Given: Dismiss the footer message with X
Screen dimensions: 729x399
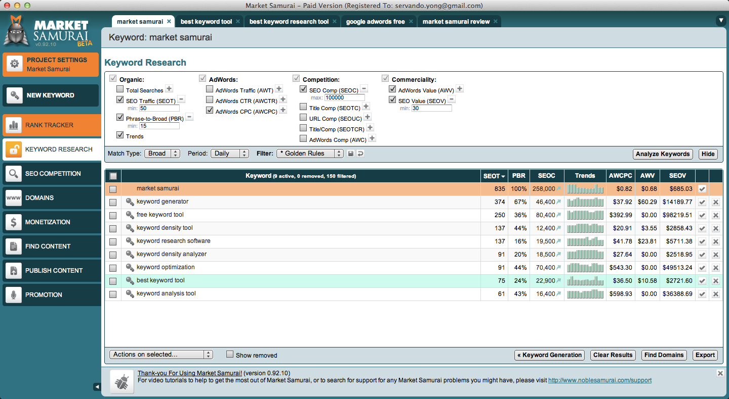Looking at the screenshot, I should (x=720, y=373).
